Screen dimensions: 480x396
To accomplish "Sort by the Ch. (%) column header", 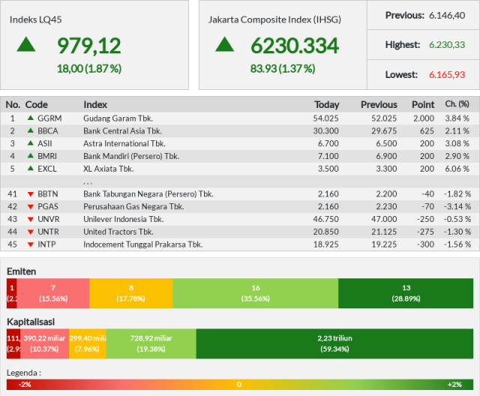I will pos(457,104).
